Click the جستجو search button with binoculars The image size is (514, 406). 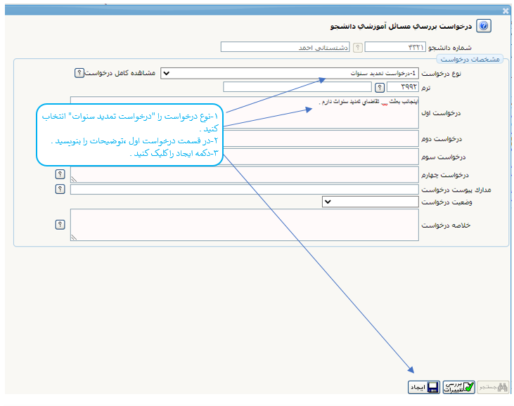click(x=493, y=387)
